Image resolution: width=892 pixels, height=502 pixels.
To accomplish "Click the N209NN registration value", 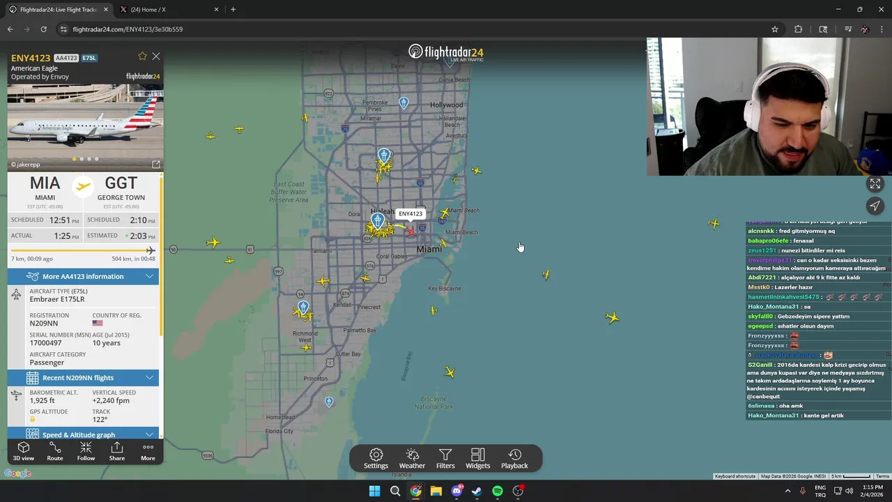I will tap(44, 324).
